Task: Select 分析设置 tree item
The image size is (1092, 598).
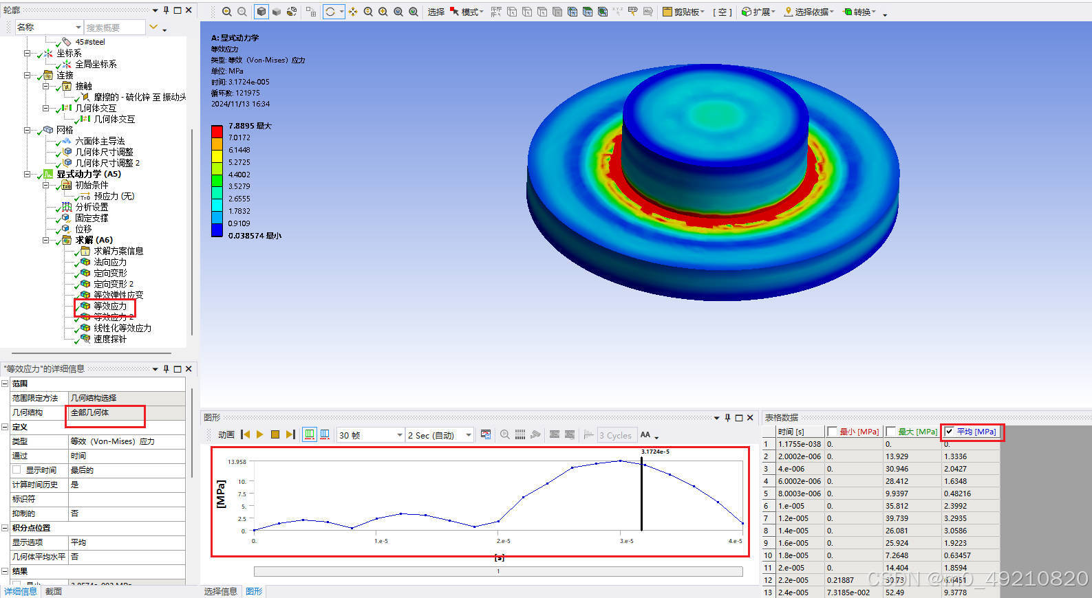Action: [92, 207]
